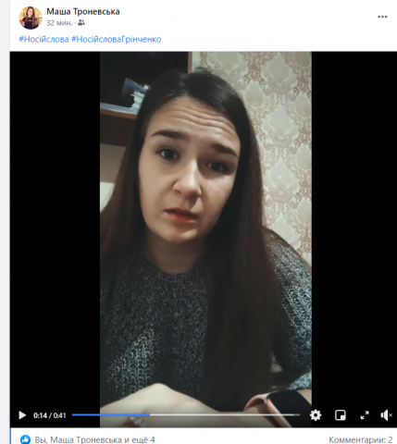Screen dimensions: 397x444
Task: Open the Маша Троневська name link
Action: coord(83,11)
